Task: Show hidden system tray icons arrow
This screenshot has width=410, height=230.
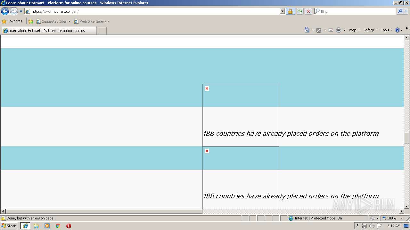Action: pos(357,226)
